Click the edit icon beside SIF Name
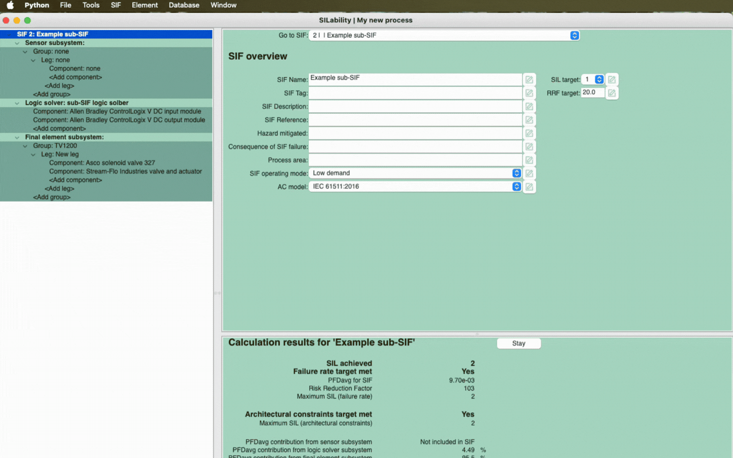The height and width of the screenshot is (458, 733). [x=529, y=80]
